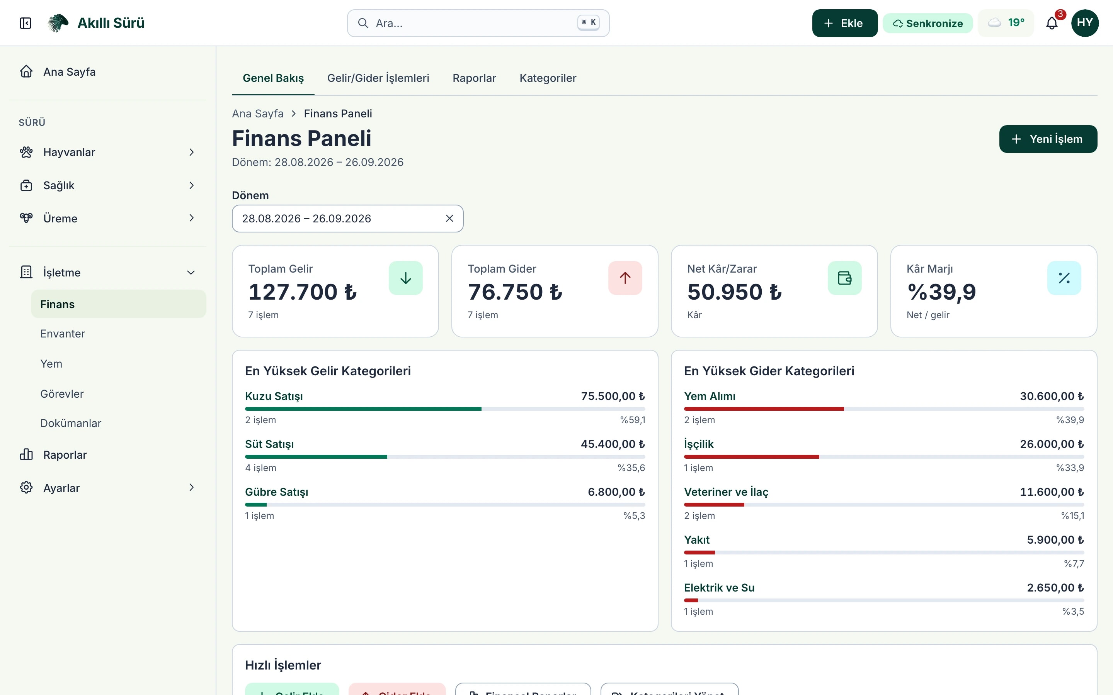Switch to the Gelir/Gider İşlemleri tab
Screen dimensions: 1113x695
378,78
